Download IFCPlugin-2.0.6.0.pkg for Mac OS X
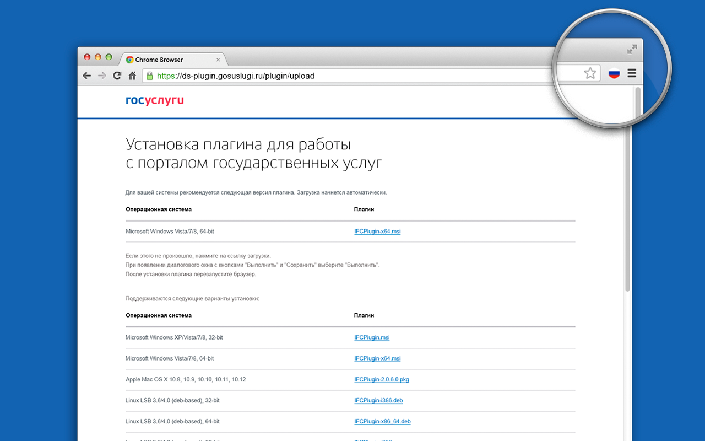Screen dimensions: 705x441 pos(382,379)
